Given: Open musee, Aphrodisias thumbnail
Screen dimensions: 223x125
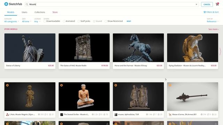Looking at the screenshot, I should pyautogui.click(x=138, y=97).
